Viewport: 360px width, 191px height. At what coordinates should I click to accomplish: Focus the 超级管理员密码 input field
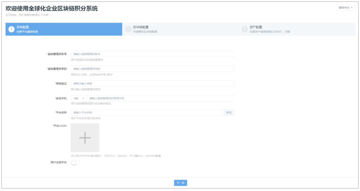(152, 69)
